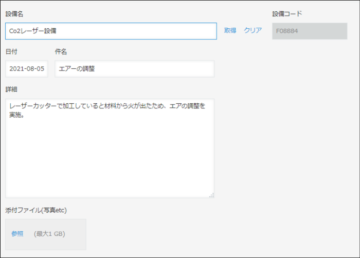Click inside the 詳細 text area
The height and width of the screenshot is (258, 360).
[x=110, y=149]
